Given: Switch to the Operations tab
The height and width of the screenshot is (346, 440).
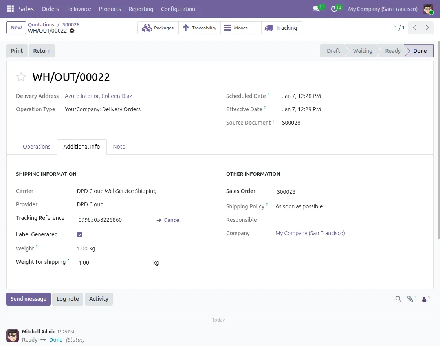Looking at the screenshot, I should pos(37,147).
